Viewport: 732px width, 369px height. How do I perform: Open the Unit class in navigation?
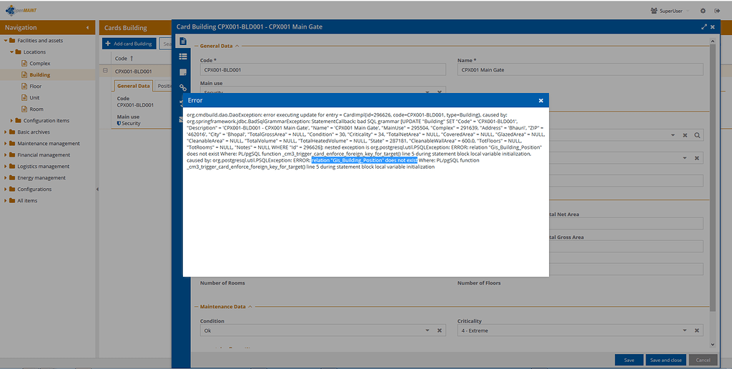[34, 98]
